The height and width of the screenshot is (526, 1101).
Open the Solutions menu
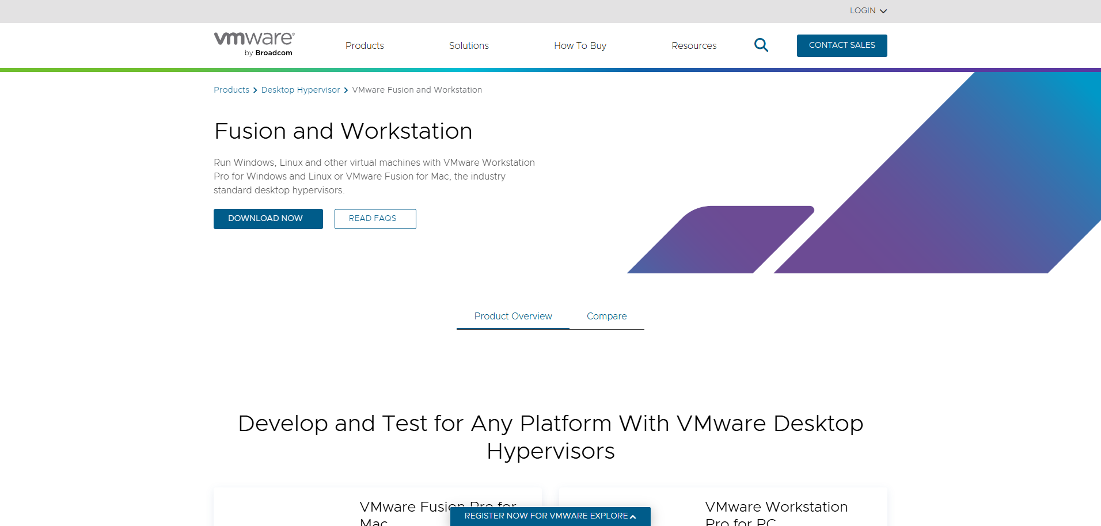click(x=469, y=45)
